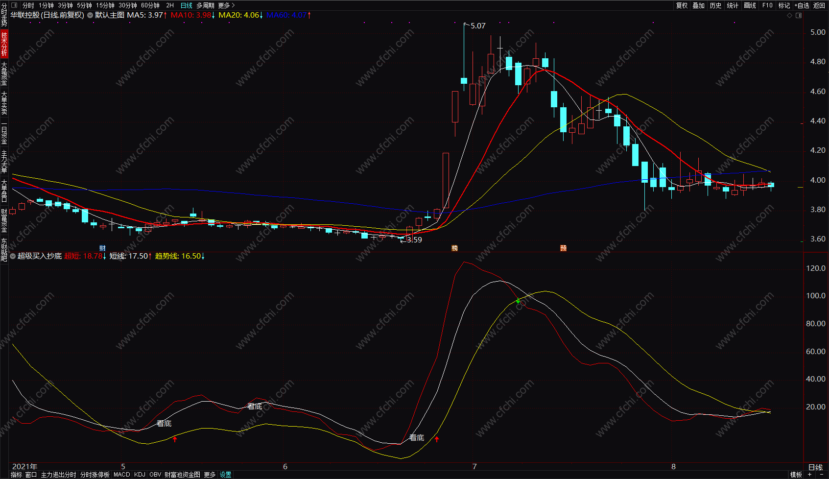Open the 财富资金 sidebar tab
The height and width of the screenshot is (479, 829).
(x=4, y=220)
